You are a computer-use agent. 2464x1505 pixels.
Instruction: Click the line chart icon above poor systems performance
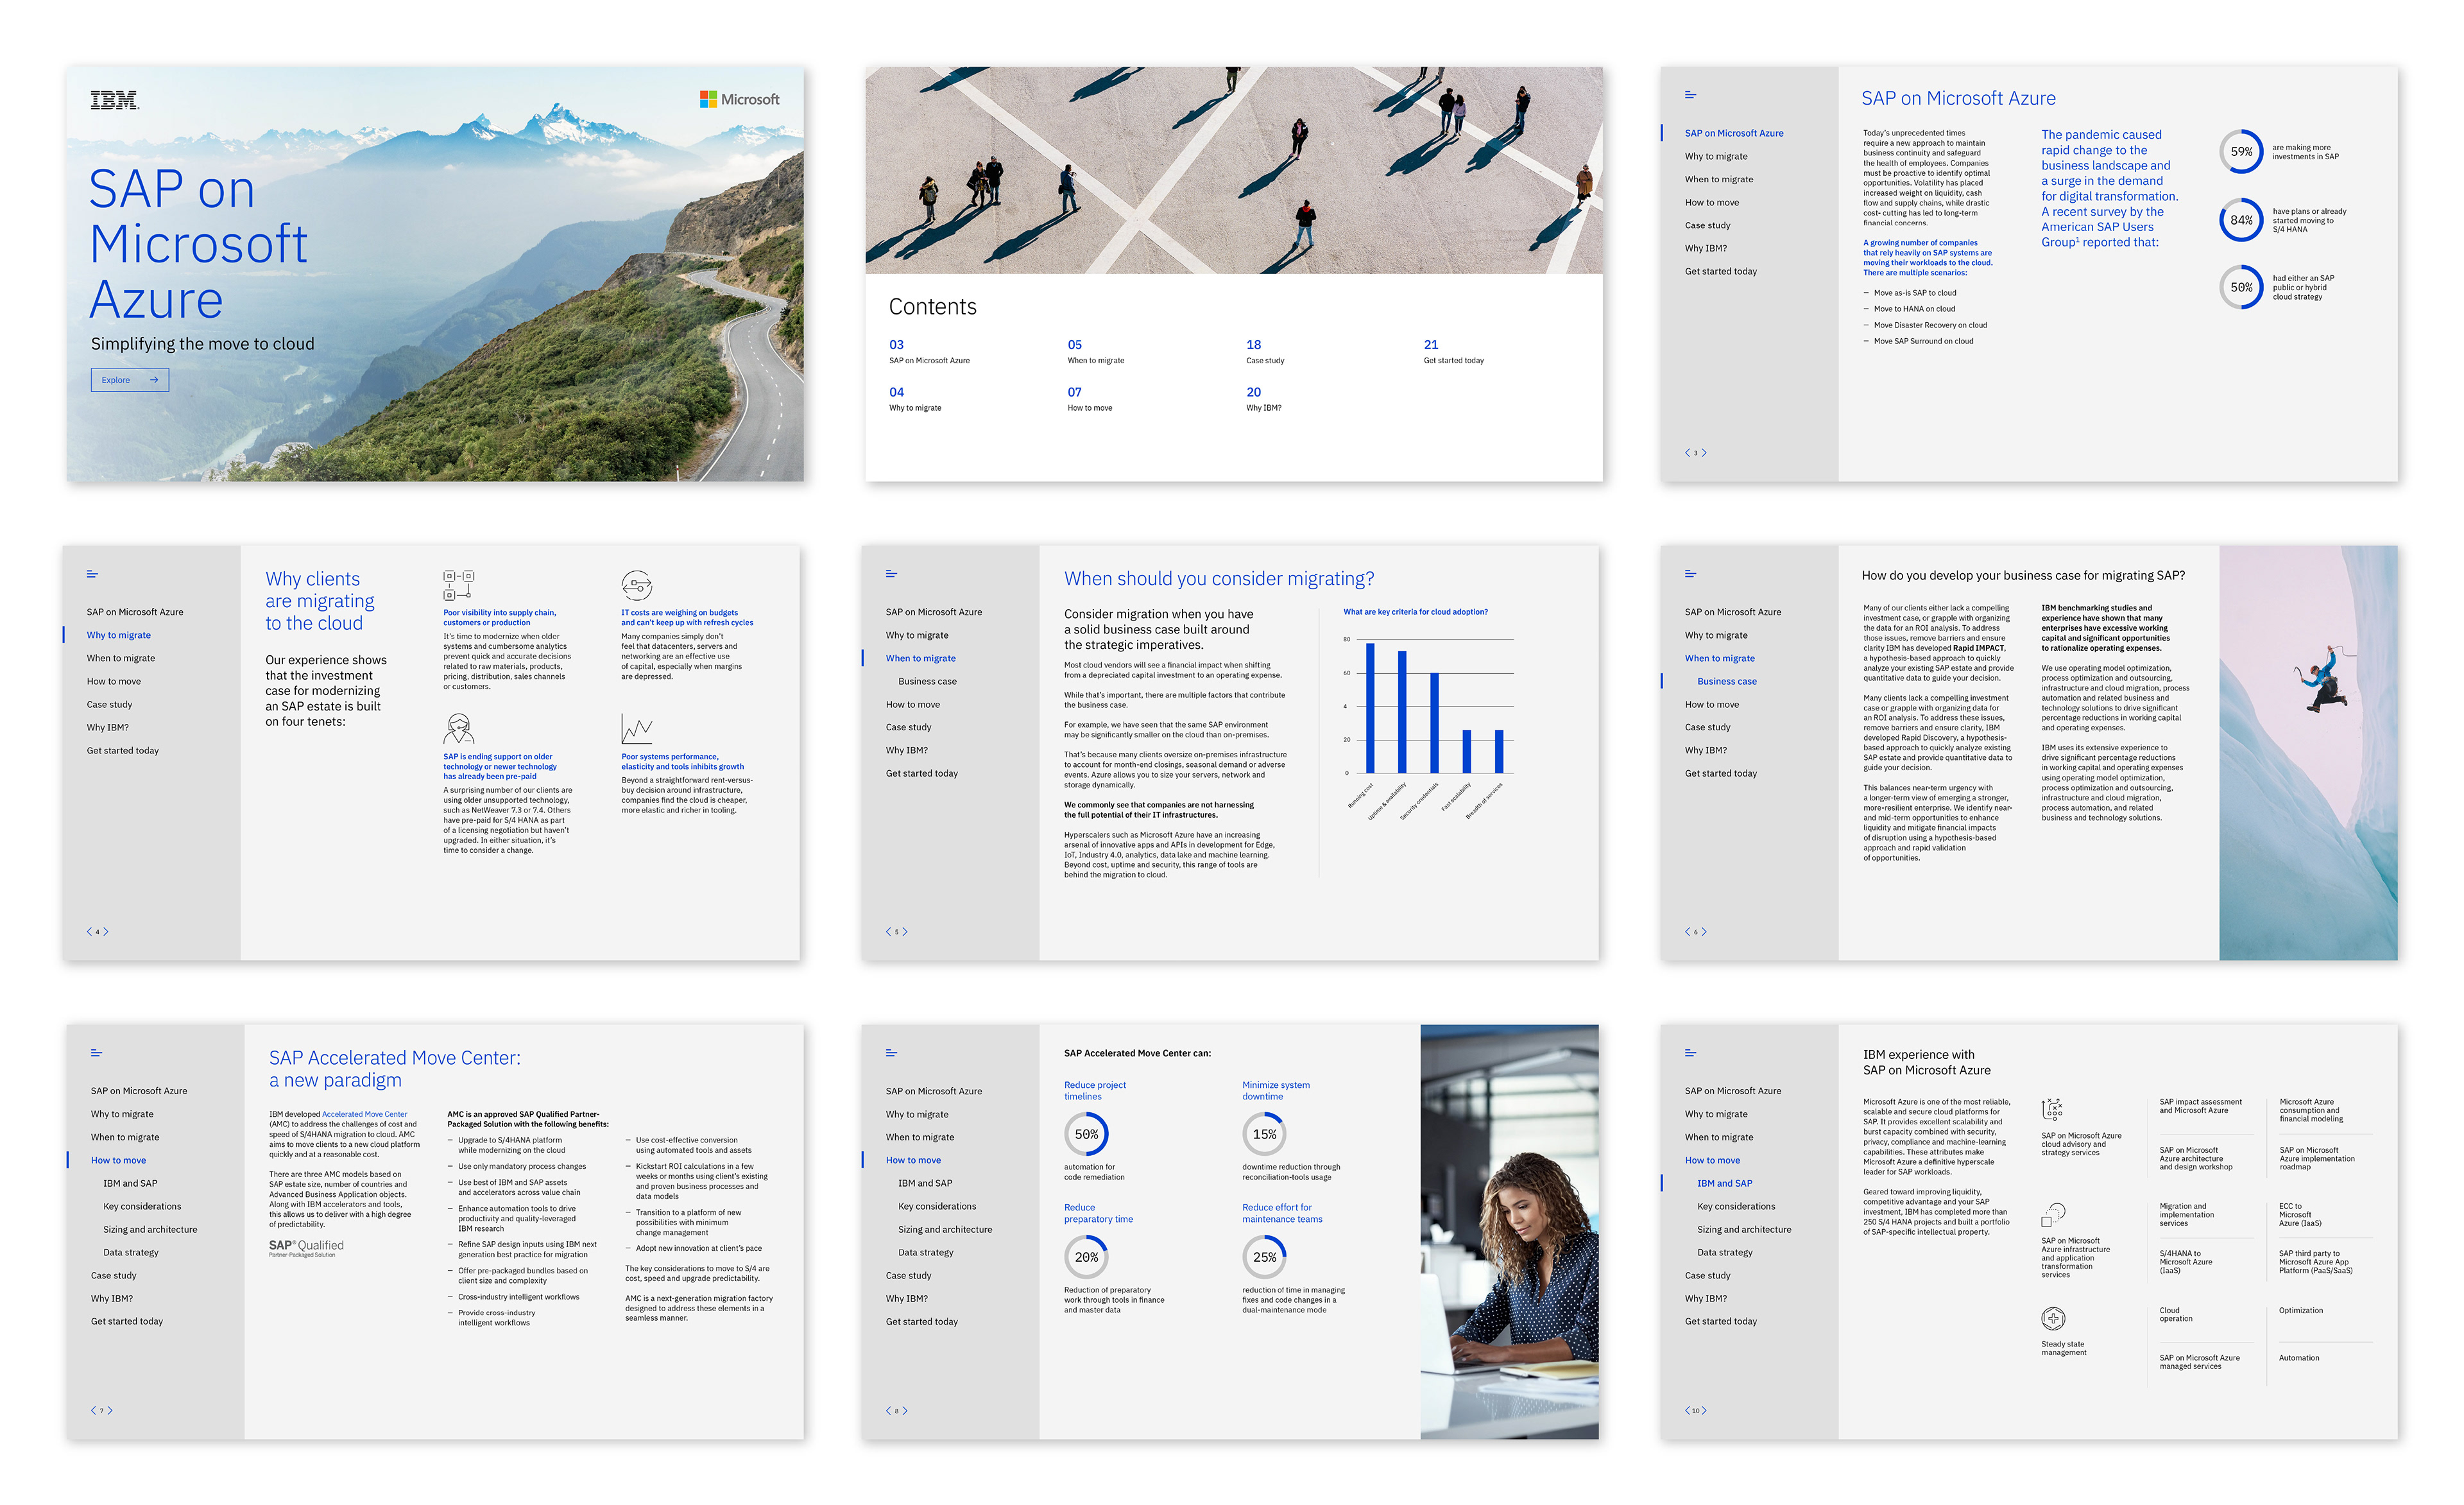(x=637, y=729)
